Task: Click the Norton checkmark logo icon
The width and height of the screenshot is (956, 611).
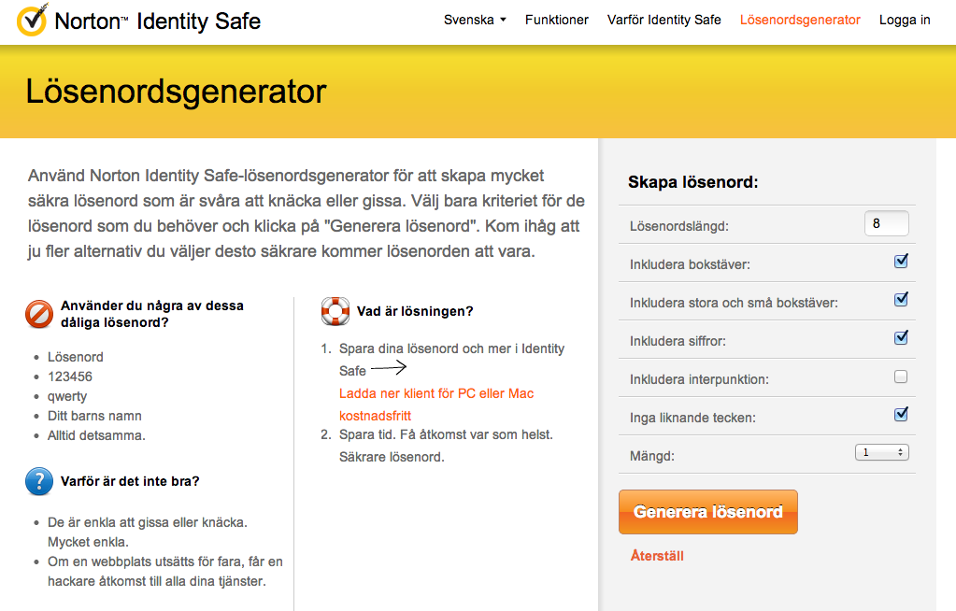Action: [33, 21]
